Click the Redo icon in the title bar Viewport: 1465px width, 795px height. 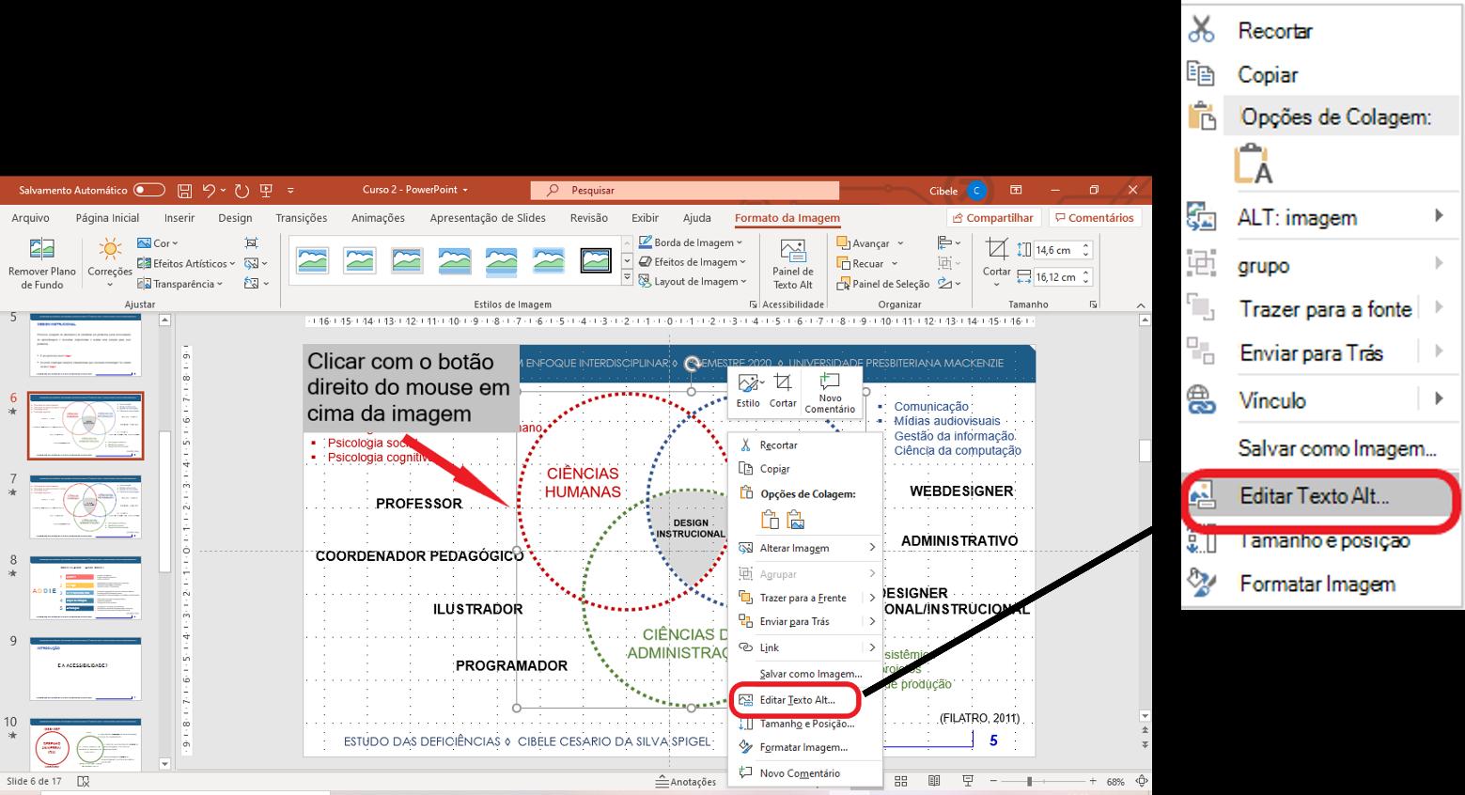[242, 191]
